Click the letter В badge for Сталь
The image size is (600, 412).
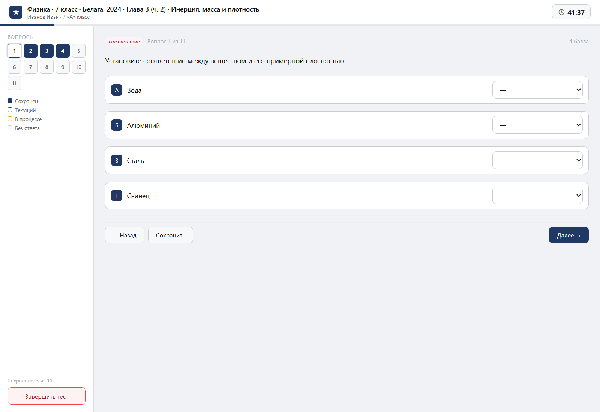point(117,160)
